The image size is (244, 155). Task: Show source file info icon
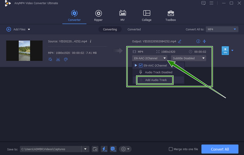point(91,41)
